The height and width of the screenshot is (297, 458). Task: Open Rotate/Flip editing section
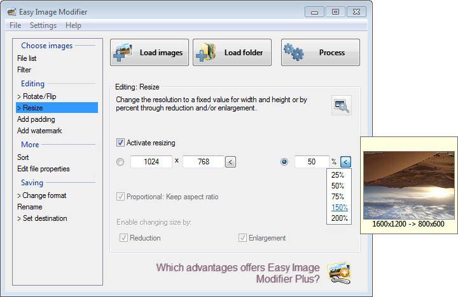click(39, 96)
